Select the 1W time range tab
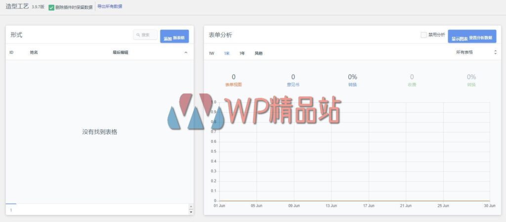 (211, 53)
